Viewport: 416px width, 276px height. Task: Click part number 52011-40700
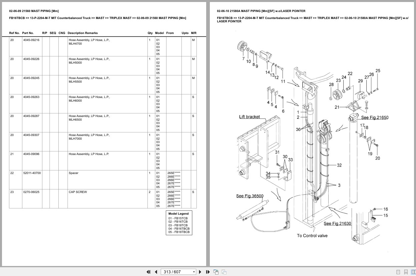(x=32, y=173)
